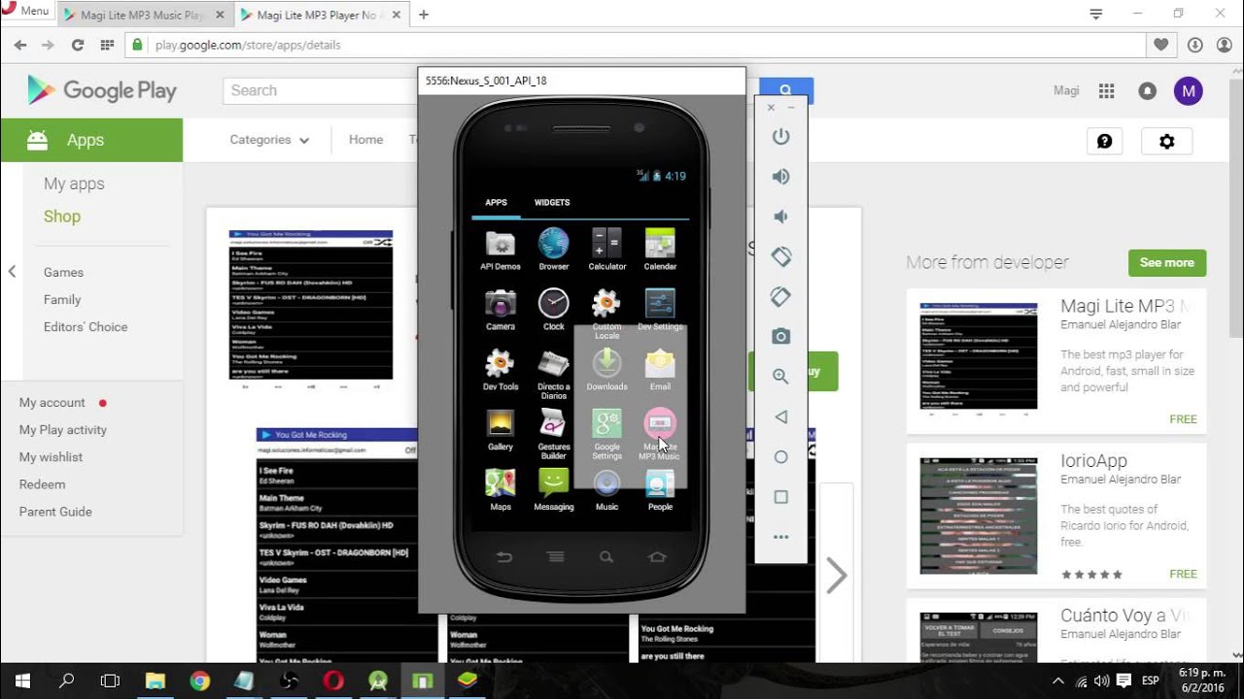The image size is (1244, 699).
Task: Open My apps in sidebar
Action: (x=74, y=183)
